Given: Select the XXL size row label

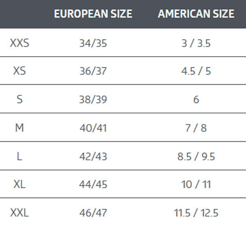Looking at the screenshot, I should tap(20, 213).
